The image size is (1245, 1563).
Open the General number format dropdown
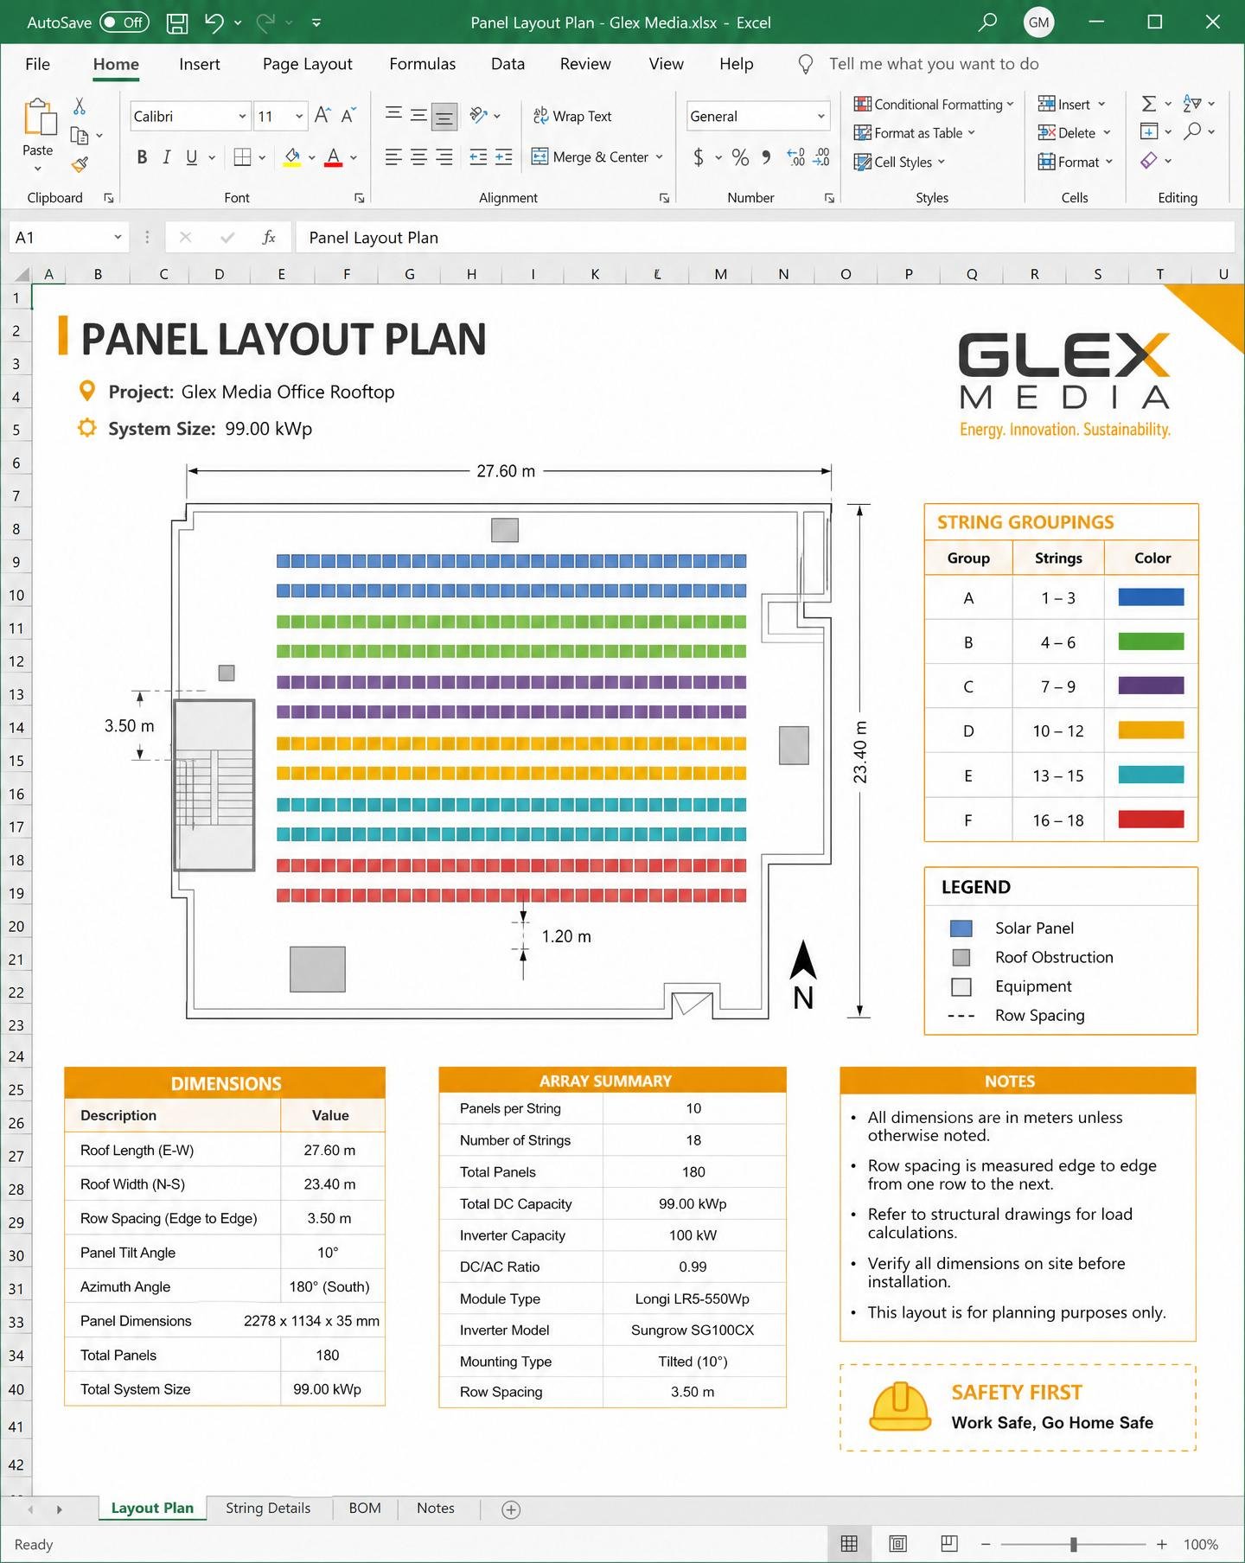[821, 117]
